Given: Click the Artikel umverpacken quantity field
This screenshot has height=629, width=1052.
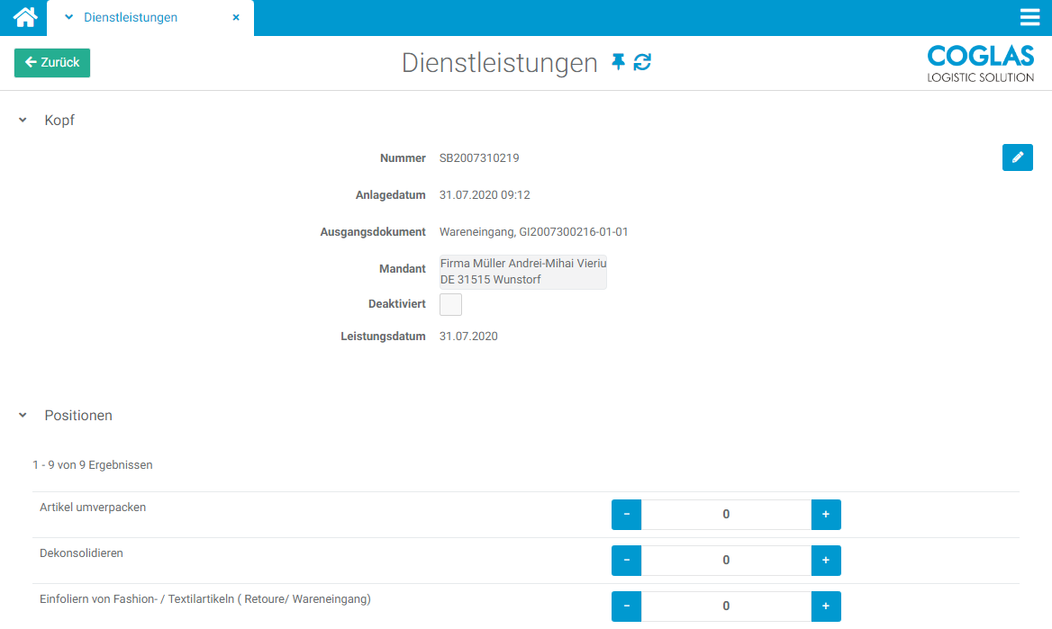Looking at the screenshot, I should click(726, 515).
